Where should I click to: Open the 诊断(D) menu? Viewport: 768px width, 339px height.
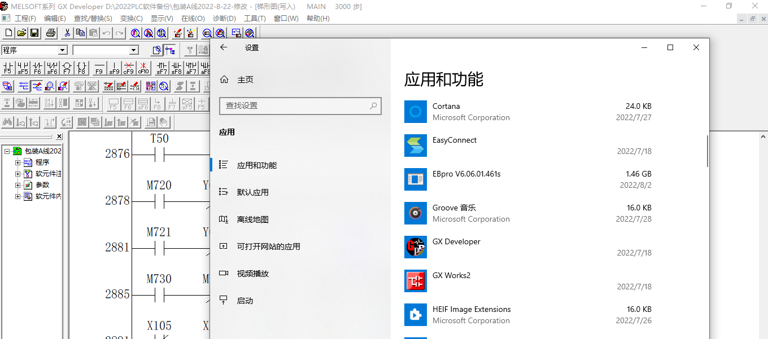pyautogui.click(x=224, y=18)
